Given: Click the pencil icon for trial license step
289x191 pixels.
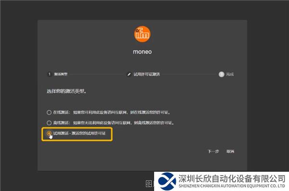Looking at the screenshot, I should click(x=129, y=74).
